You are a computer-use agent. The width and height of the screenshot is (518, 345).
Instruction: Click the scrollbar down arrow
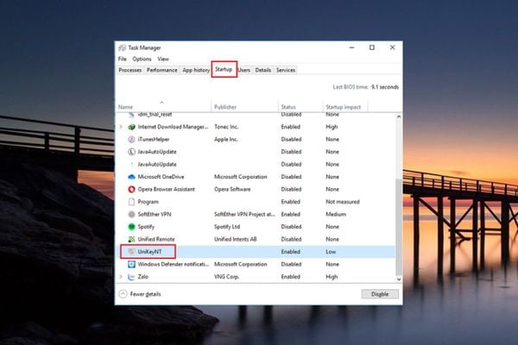click(x=399, y=279)
